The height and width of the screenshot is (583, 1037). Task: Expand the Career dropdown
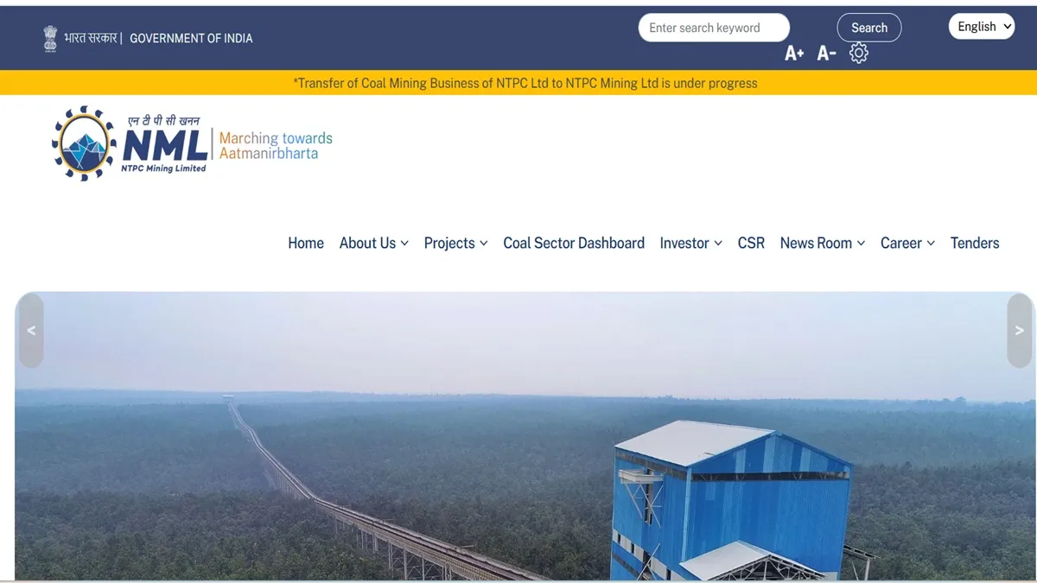tap(907, 244)
